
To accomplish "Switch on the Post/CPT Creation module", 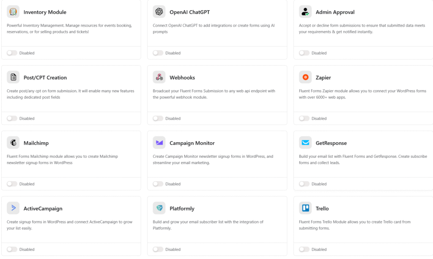I will pyautogui.click(x=12, y=118).
